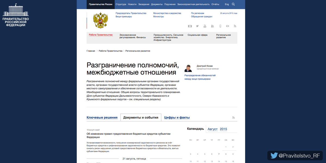Open the header RSS feed icon
This screenshot has height=163, width=326.
tap(235, 26)
